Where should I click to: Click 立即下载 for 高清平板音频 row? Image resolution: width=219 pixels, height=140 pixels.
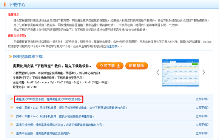tap(202, 133)
